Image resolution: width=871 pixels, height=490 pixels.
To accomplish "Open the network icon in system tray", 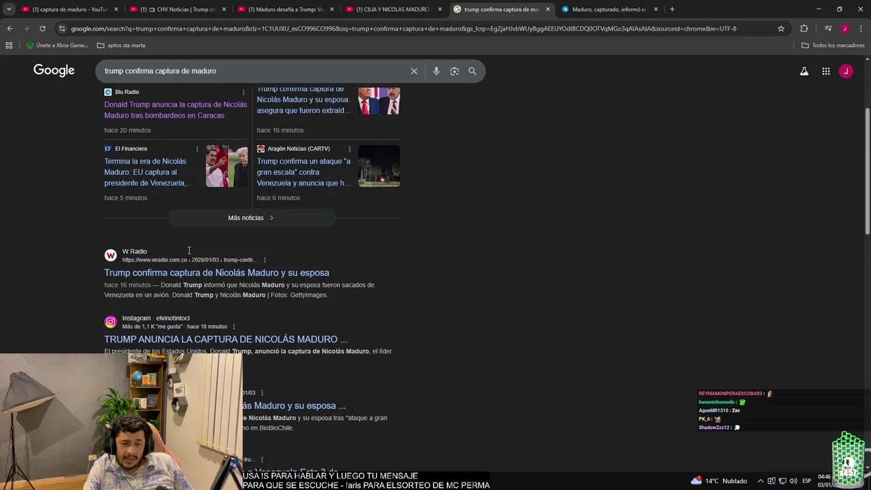I will coord(783,480).
